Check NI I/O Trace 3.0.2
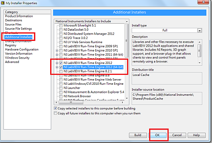 click(x=61, y=38)
